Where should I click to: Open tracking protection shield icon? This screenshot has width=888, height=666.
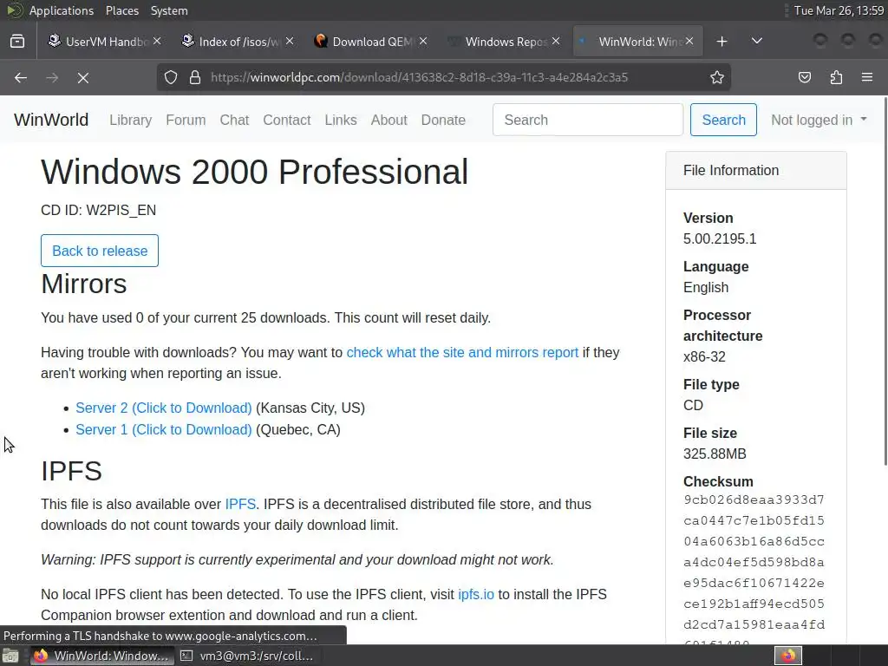coord(171,77)
